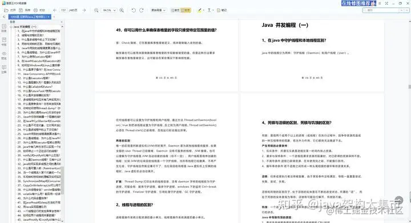Image resolution: width=411 pixels, height=223 pixels.
Task: Open the 目录 outline sidebar panel
Action: click(4, 28)
